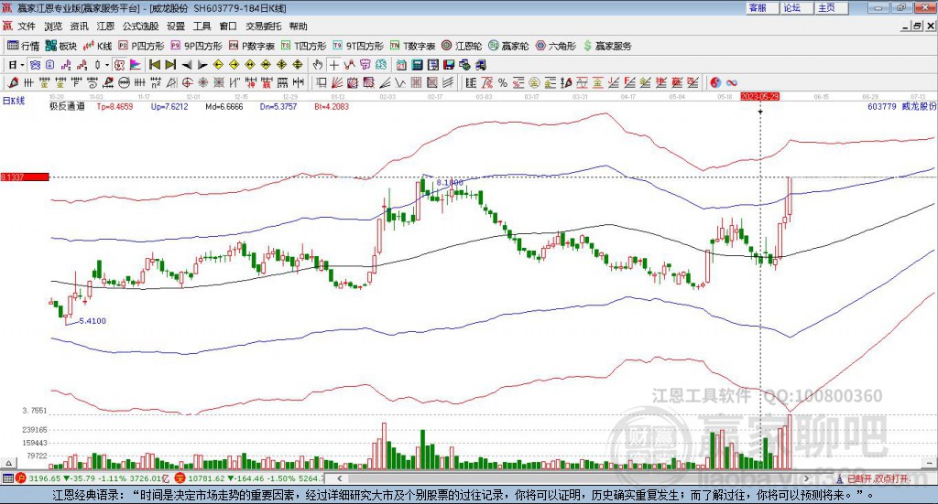The height and width of the screenshot is (504, 938).
Task: Click the calendar date icon
Action: [x=401, y=65]
